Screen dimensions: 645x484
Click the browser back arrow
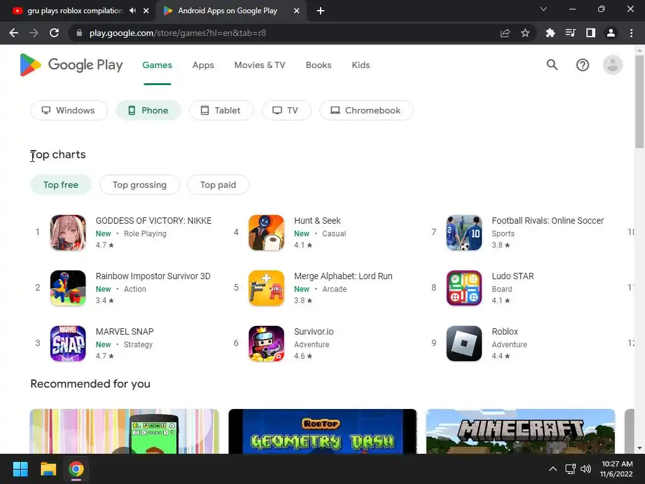[x=14, y=33]
